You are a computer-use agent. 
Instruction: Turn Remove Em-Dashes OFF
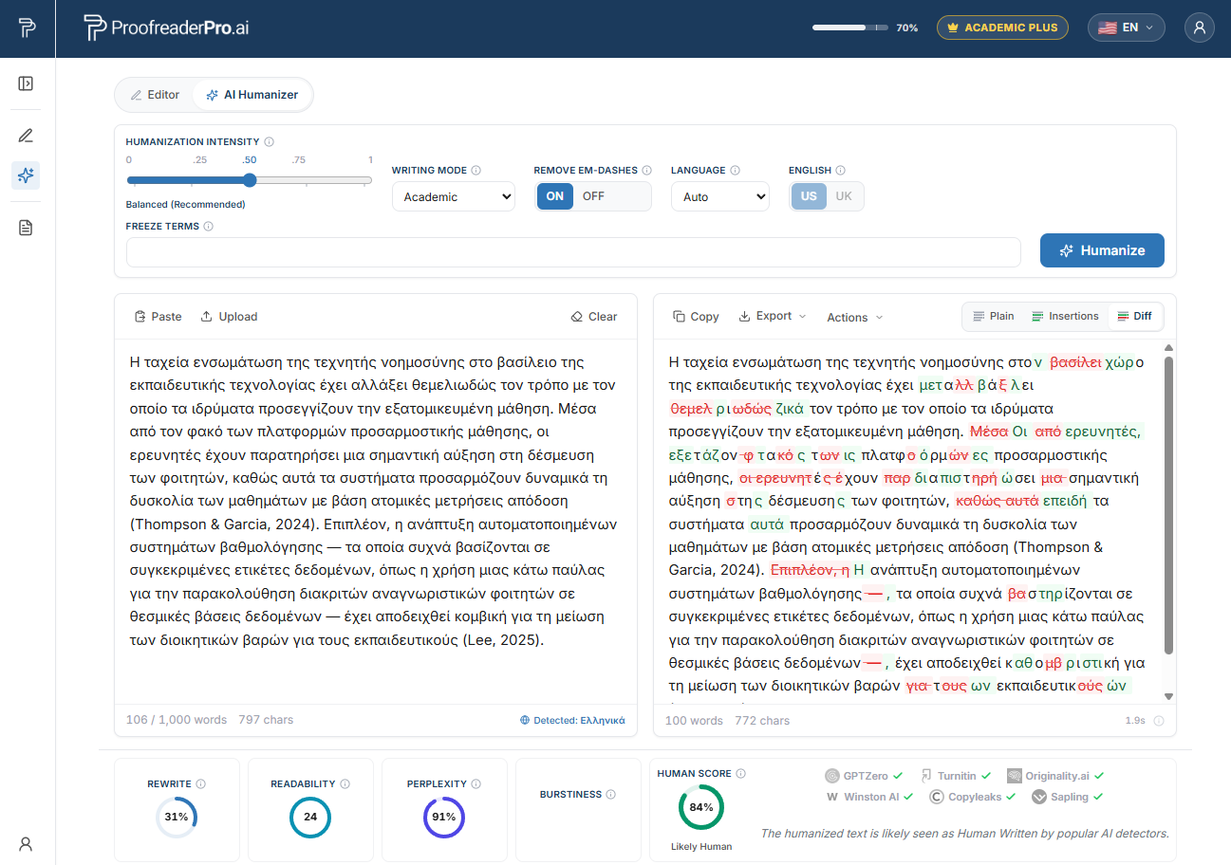(593, 196)
